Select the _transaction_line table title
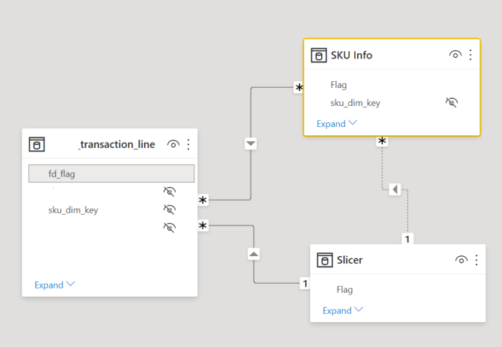The image size is (502, 347). [x=116, y=144]
